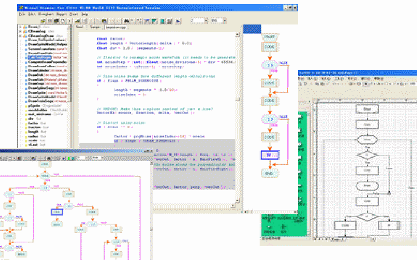Select the Start shape in the right diagram window
417x260 pixels.
(x=367, y=109)
